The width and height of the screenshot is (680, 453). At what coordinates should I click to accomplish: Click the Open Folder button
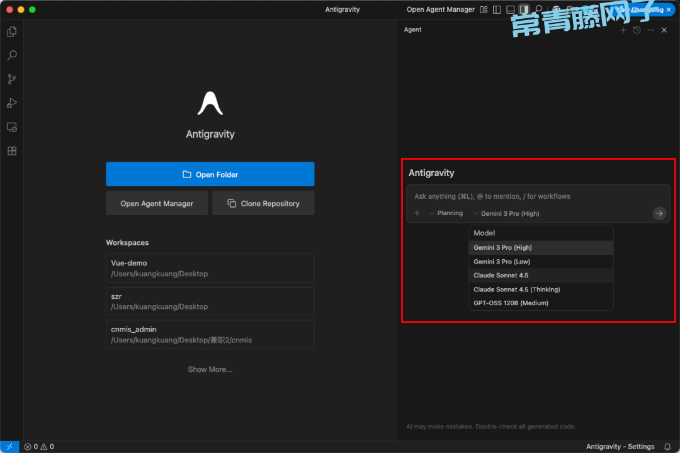coord(210,174)
